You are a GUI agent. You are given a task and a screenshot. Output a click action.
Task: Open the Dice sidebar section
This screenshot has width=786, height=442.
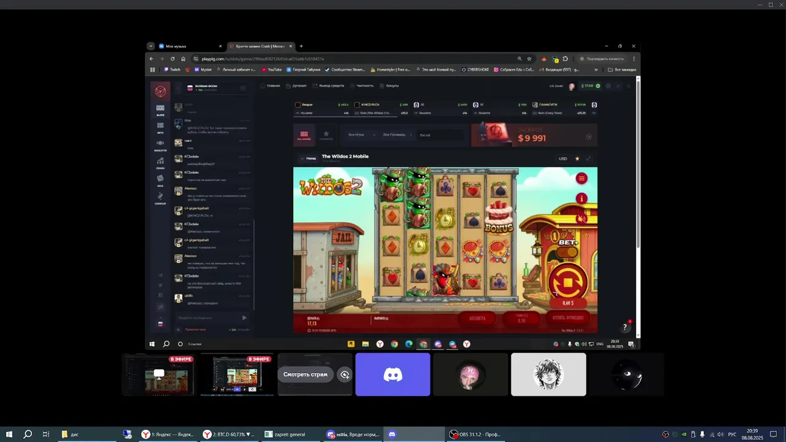coord(160,180)
